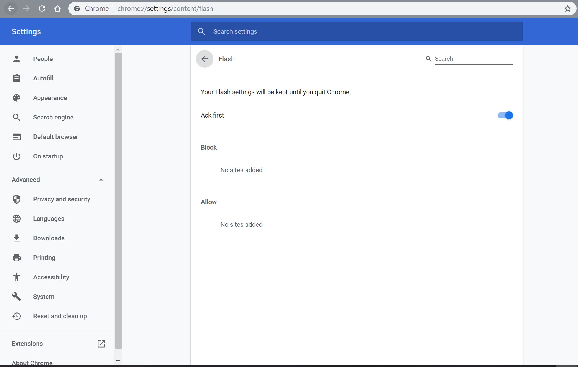Open the System settings section
Screen dimensions: 578x367
click(43, 297)
